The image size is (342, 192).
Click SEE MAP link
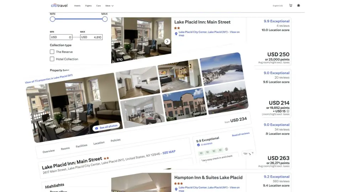coord(169,152)
